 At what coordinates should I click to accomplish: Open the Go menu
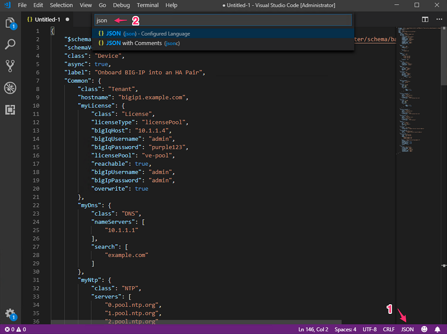tap(102, 5)
